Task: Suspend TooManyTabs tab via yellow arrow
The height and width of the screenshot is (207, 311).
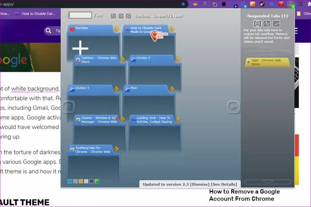Action: (x=116, y=149)
